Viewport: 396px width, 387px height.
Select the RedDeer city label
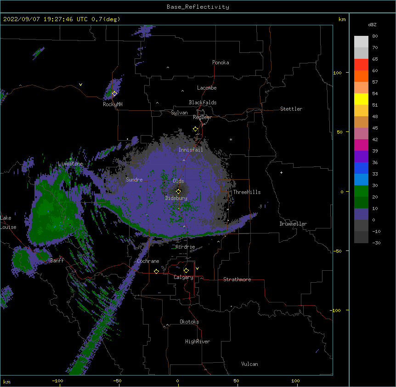click(x=202, y=117)
